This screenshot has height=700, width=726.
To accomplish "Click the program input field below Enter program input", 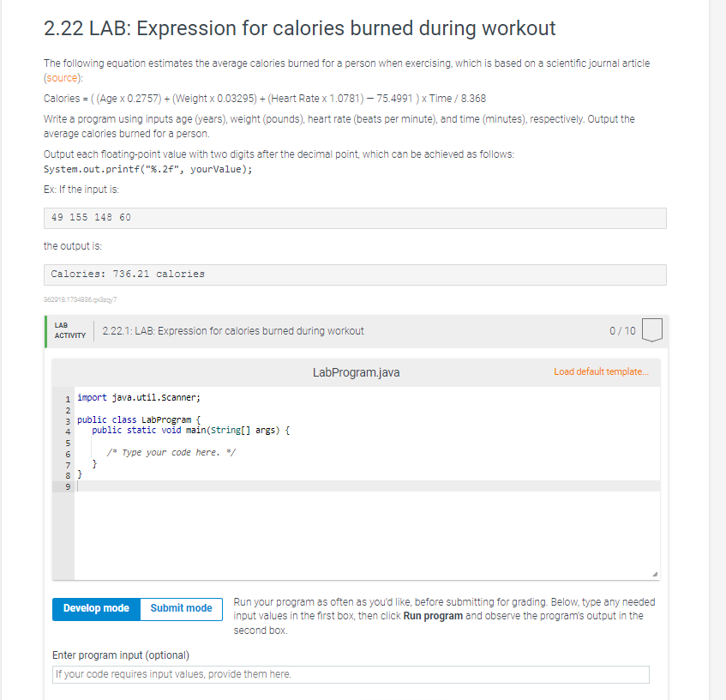I will 351,674.
